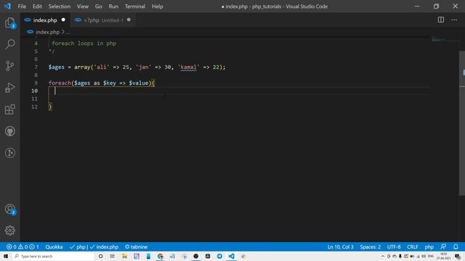Open the View menu
Screen dimensions: 465x261
click(x=83, y=7)
